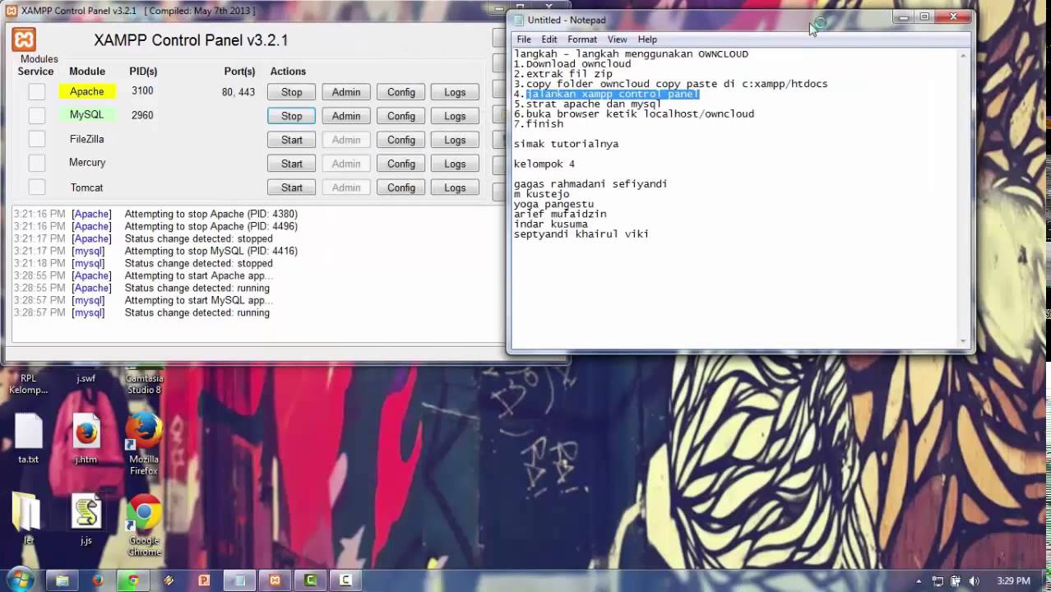Stop the Apache module

click(291, 92)
